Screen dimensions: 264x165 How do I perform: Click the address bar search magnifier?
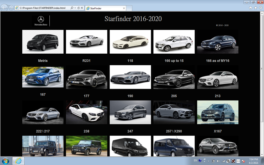tap(72, 8)
